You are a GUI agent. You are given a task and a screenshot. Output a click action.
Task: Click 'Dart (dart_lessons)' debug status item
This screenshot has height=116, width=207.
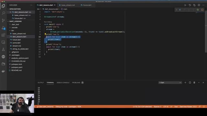(45, 107)
